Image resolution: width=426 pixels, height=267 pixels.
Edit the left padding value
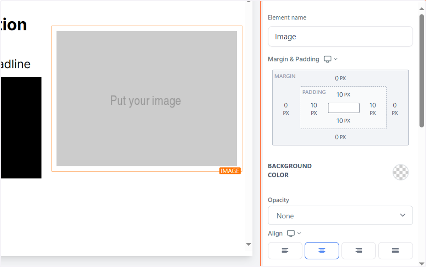[x=314, y=109]
